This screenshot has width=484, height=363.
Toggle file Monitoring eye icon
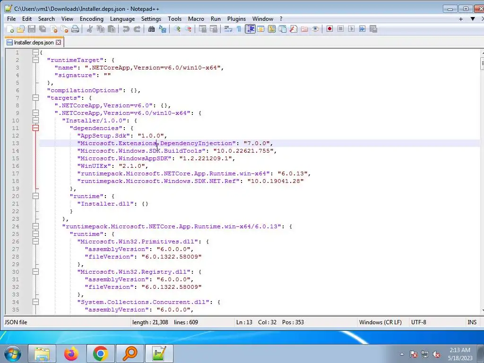tap(315, 29)
